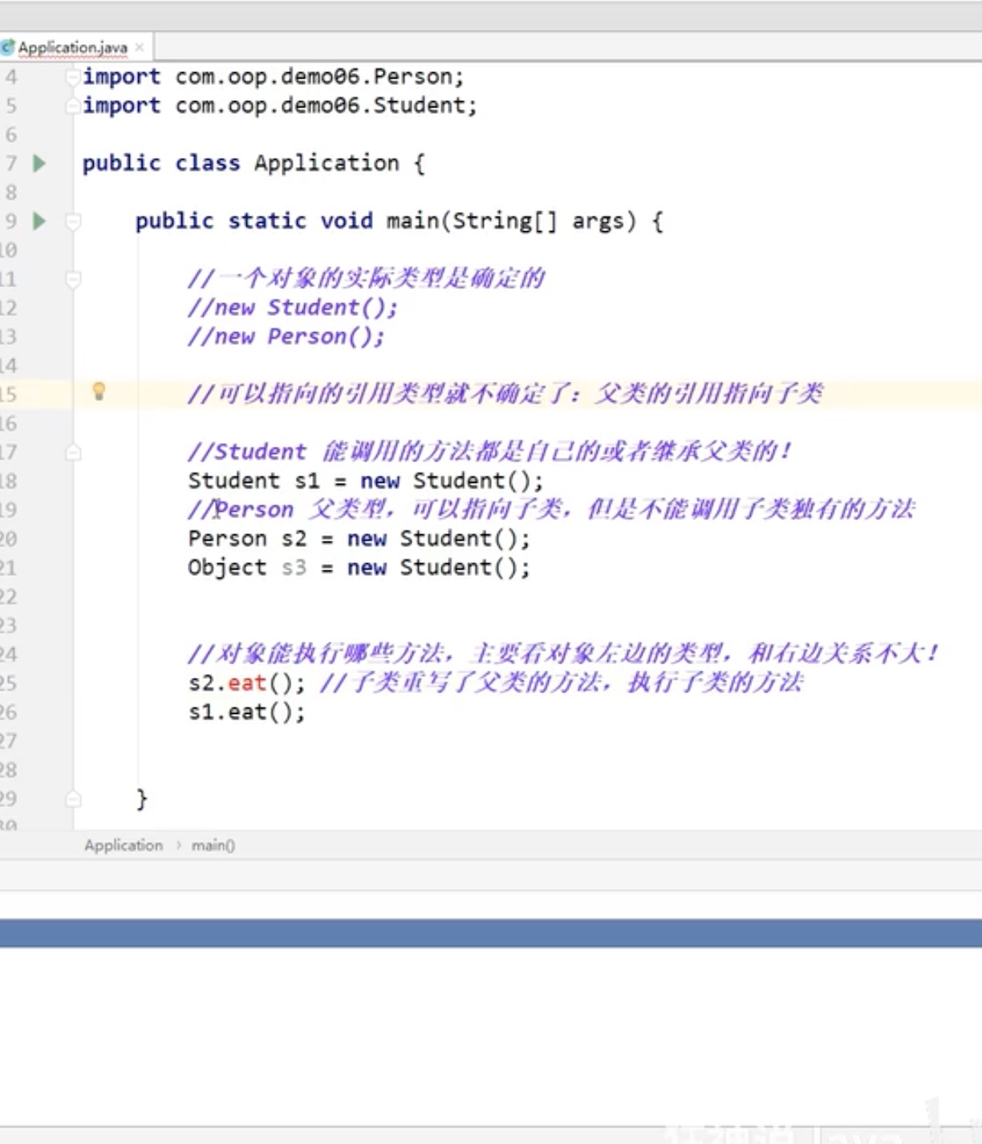Run Application class via green gutter arrow

click(x=39, y=163)
